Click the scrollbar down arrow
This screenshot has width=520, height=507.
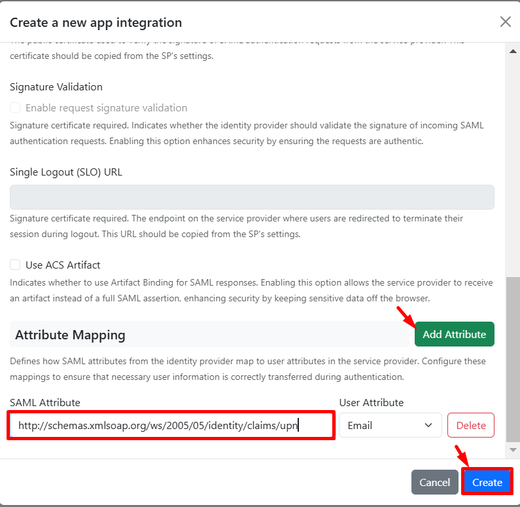[x=513, y=451]
